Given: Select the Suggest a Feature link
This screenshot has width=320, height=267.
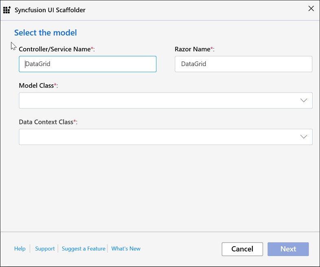Looking at the screenshot, I should pos(83,249).
